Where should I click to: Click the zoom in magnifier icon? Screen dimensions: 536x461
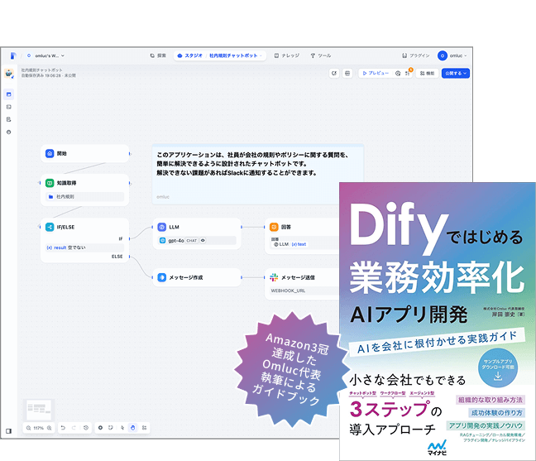pos(50,428)
